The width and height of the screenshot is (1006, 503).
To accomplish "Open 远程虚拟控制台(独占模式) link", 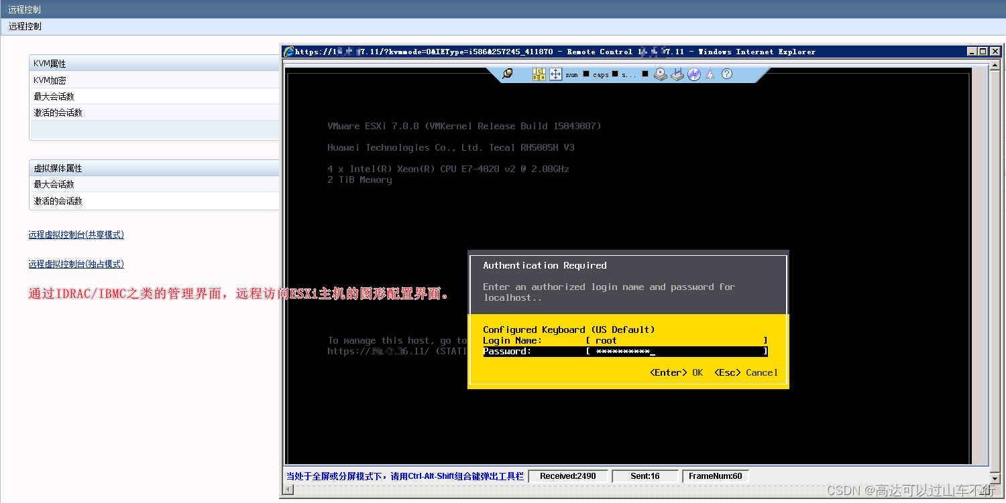I will tap(76, 263).
